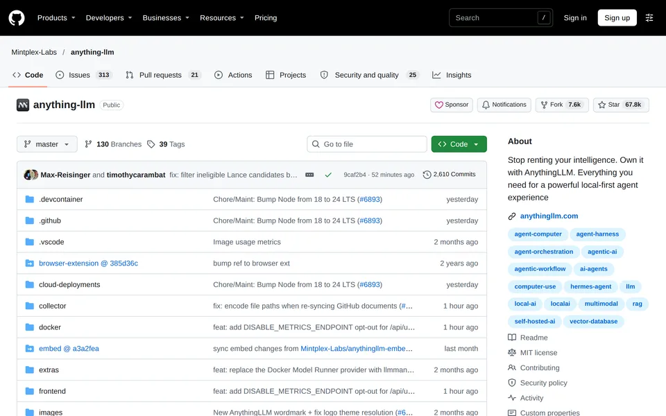Click the branch icon beside 130 Branches

tap(88, 144)
